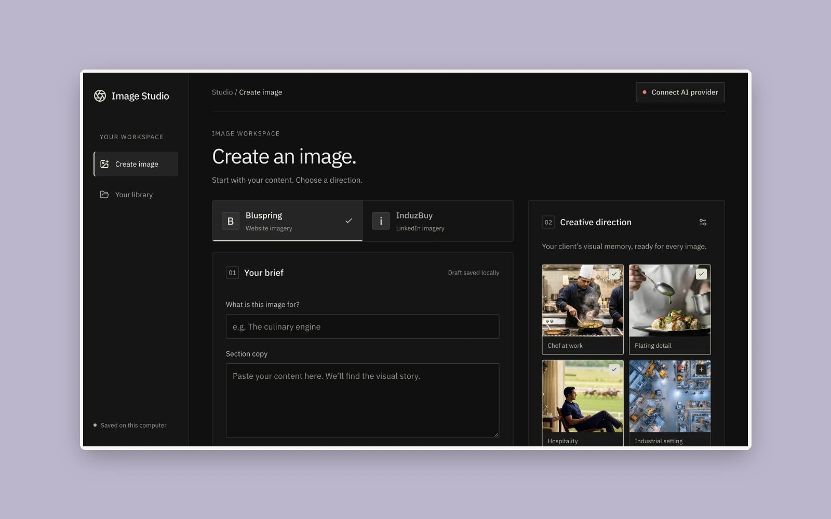The width and height of the screenshot is (831, 519).
Task: Open Create image in the sidebar
Action: point(136,164)
